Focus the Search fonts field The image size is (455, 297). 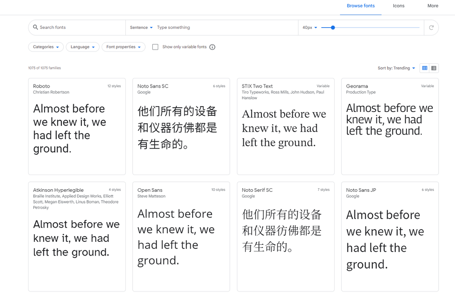coord(78,28)
